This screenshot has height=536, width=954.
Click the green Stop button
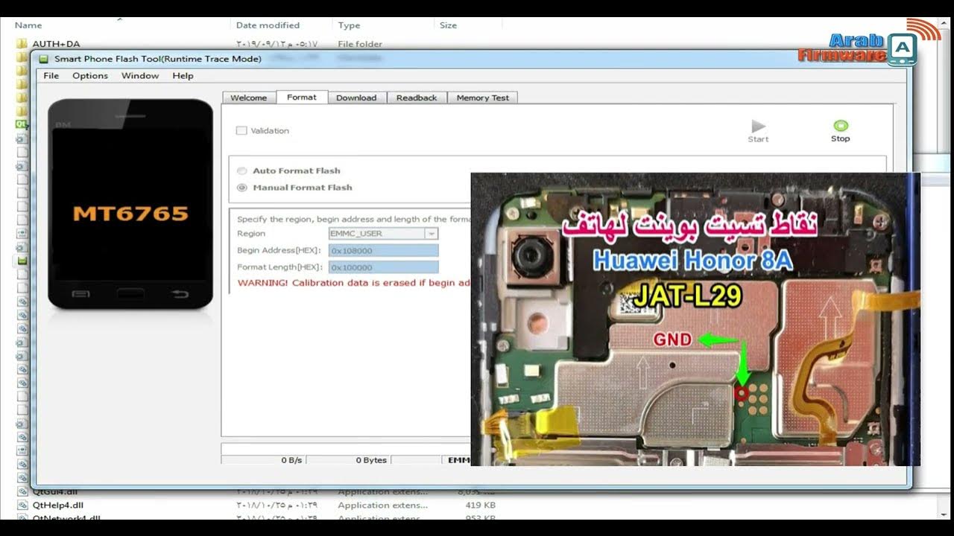pos(840,130)
